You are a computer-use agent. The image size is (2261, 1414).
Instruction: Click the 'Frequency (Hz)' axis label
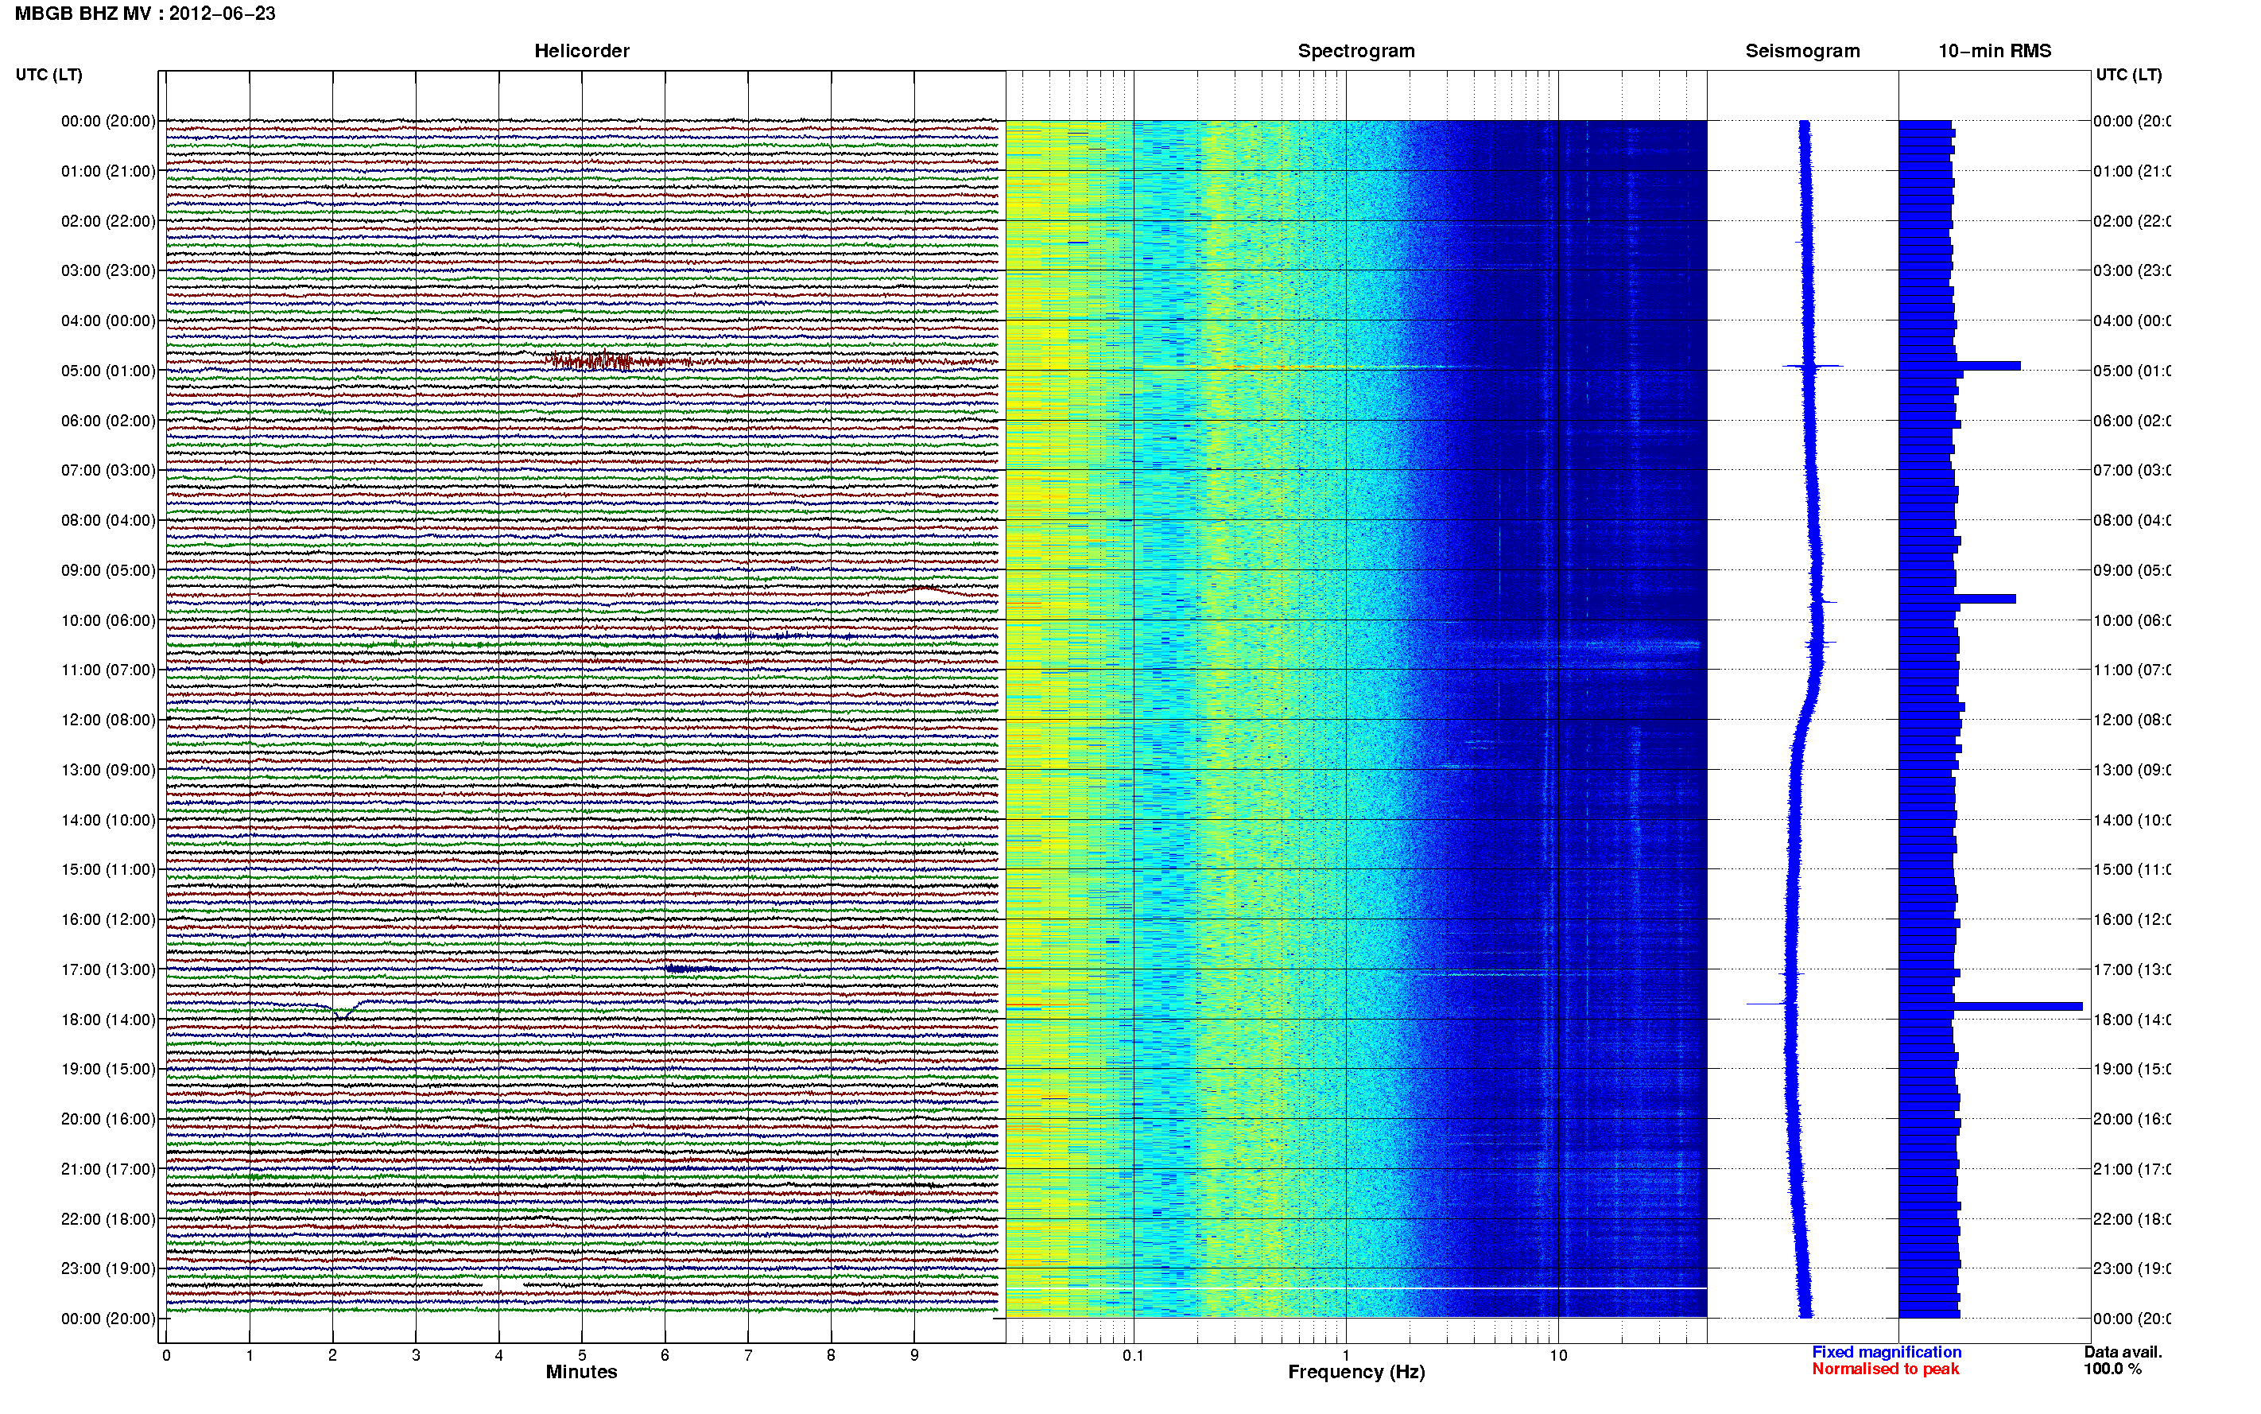pos(1356,1372)
